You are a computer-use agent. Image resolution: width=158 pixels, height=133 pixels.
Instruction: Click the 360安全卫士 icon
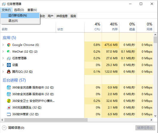(x=9, y=101)
